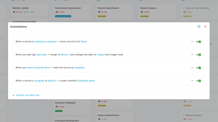The width and height of the screenshot is (218, 122).
Task: Edit the '3 days' due date offset
Action: (x=100, y=54)
